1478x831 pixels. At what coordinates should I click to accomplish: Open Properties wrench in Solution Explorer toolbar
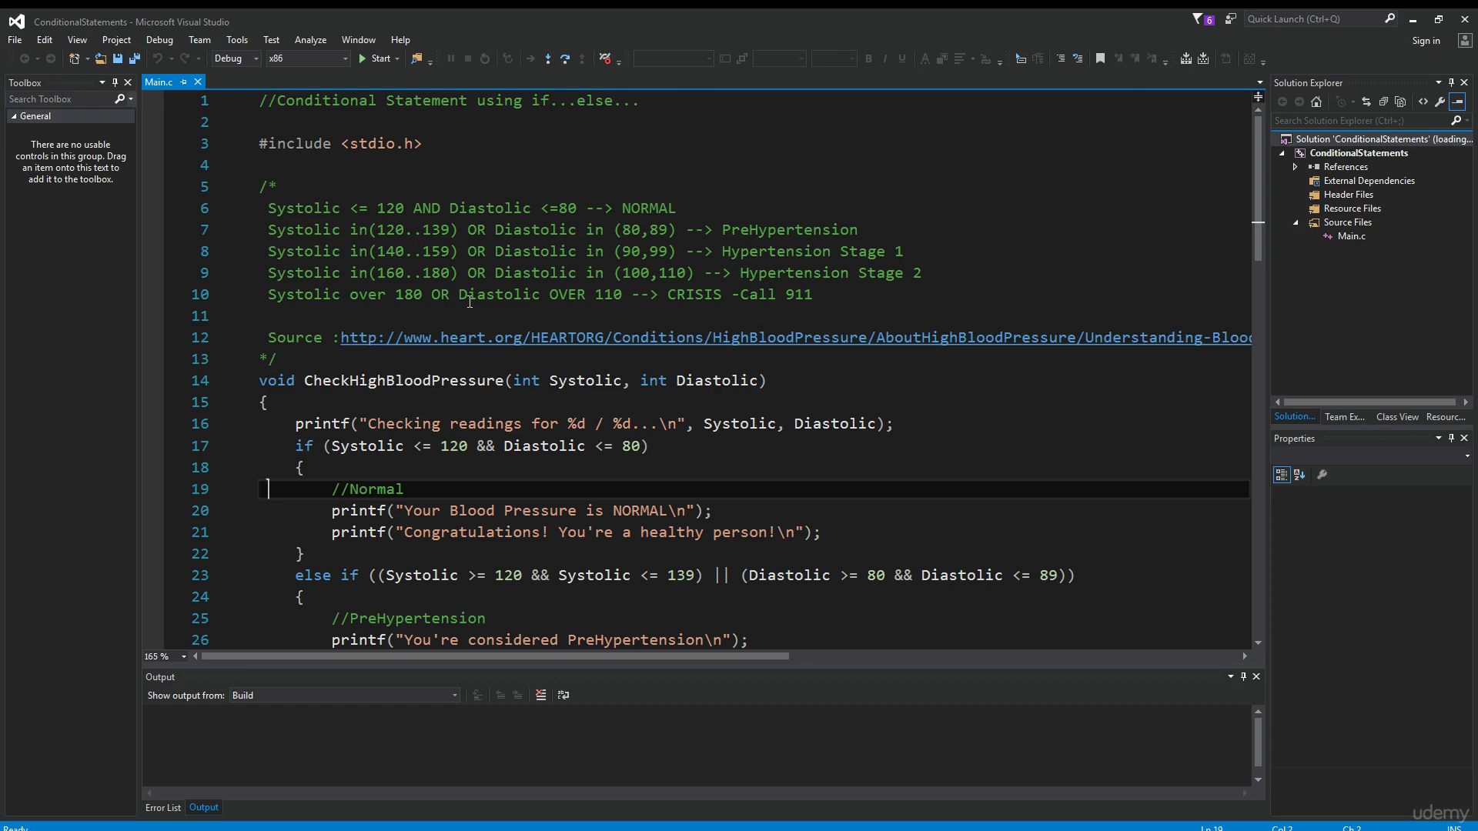(x=1440, y=102)
